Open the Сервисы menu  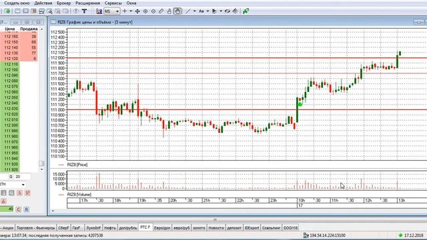(x=113, y=3)
